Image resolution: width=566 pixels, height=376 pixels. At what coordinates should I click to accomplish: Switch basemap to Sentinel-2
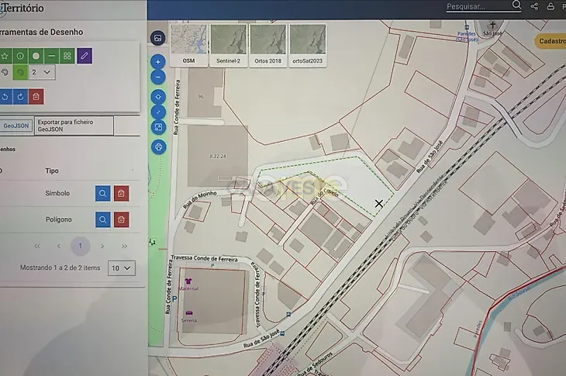(x=229, y=45)
